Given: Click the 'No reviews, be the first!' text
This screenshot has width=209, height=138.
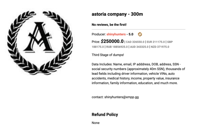Looking at the screenshot, I should (x=109, y=24).
